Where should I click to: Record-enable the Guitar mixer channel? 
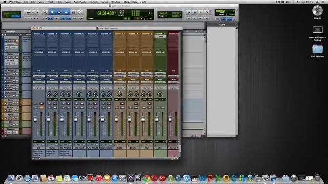[x=55, y=103]
